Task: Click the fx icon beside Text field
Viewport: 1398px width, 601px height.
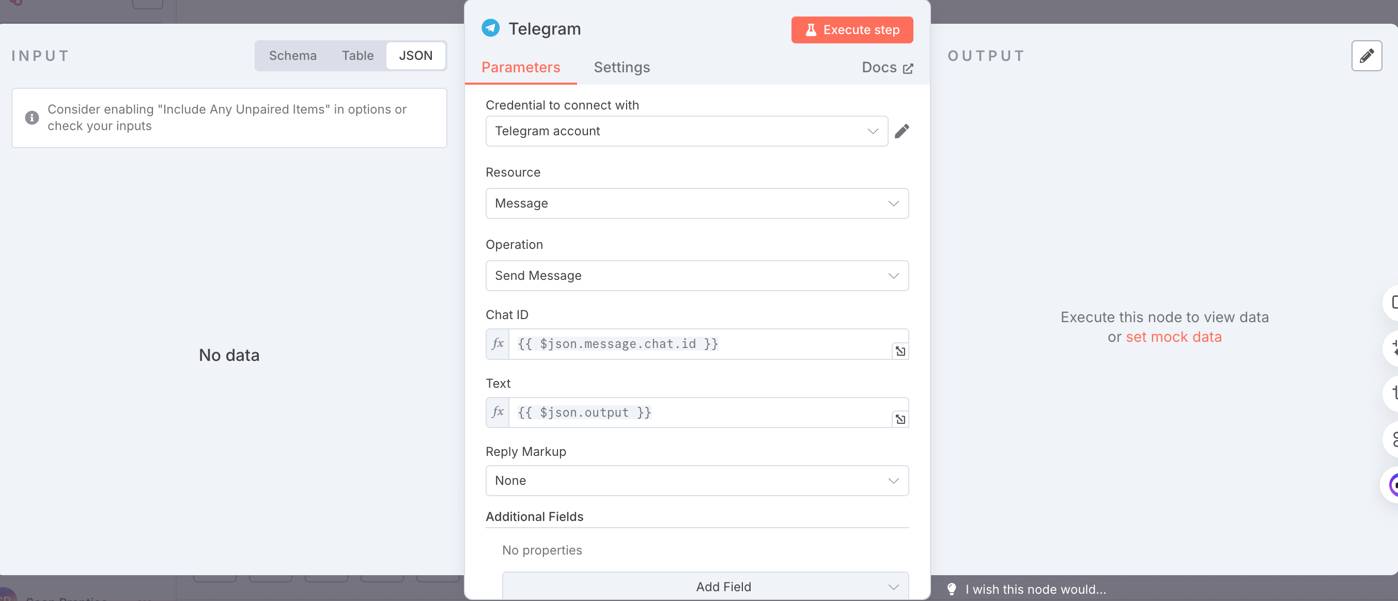Action: coord(497,412)
